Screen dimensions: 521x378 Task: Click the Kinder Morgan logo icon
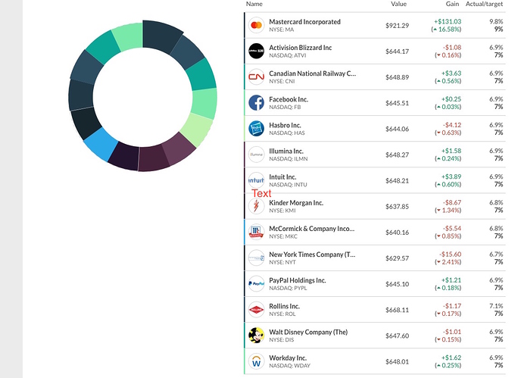[256, 207]
